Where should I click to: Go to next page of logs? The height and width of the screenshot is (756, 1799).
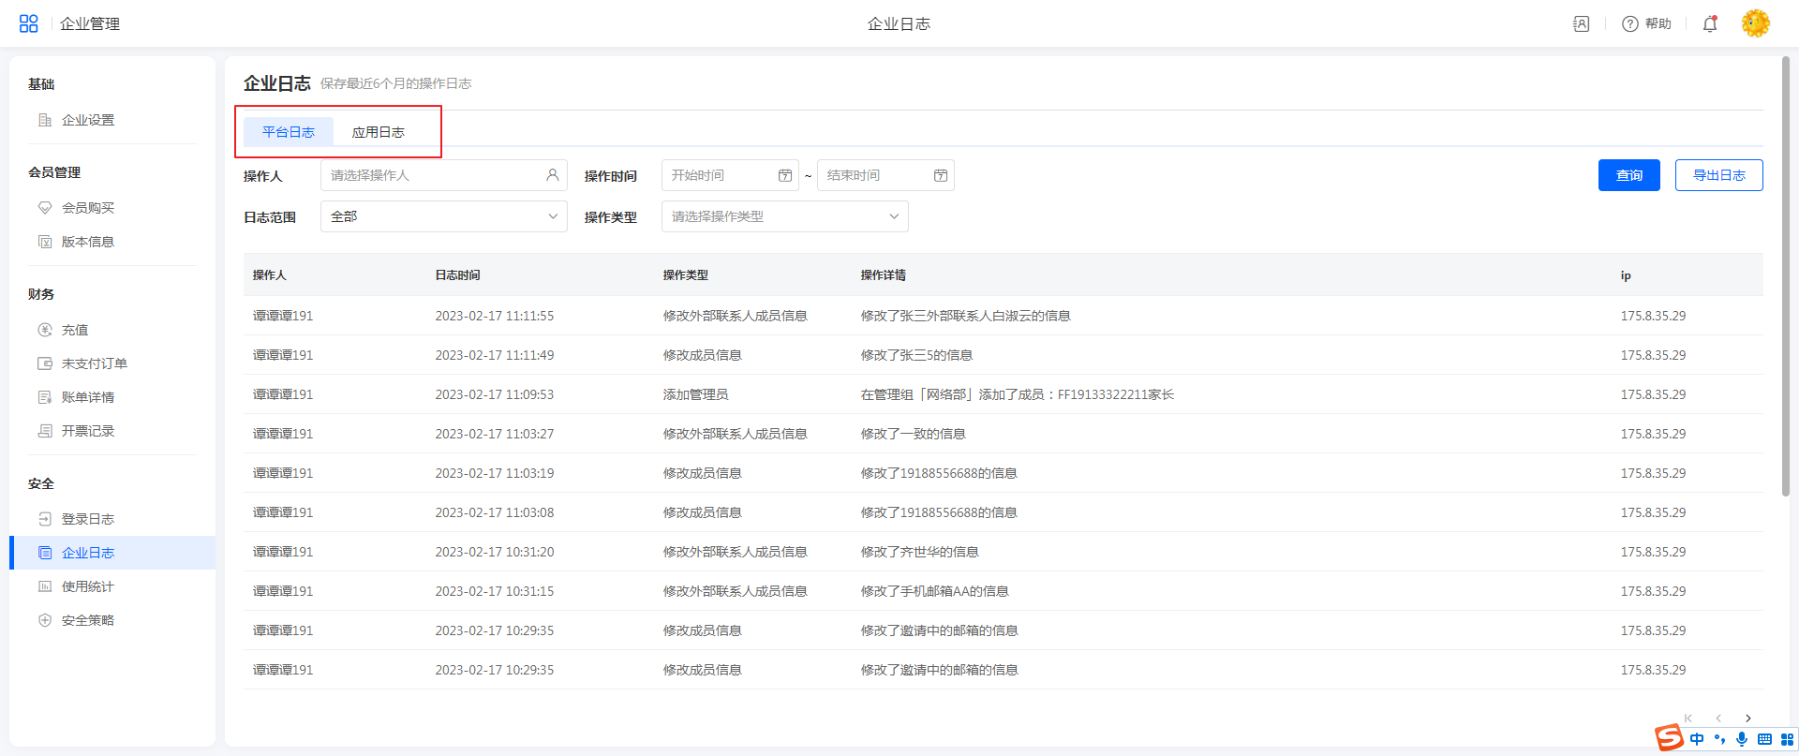pyautogui.click(x=1747, y=719)
